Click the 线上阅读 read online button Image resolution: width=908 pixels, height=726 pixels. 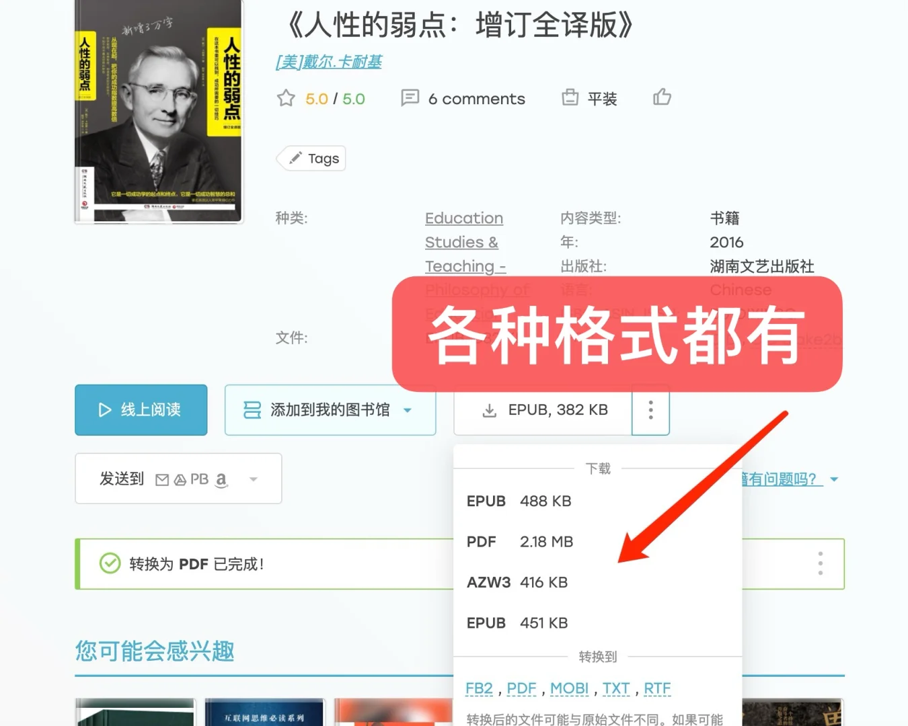[141, 410]
